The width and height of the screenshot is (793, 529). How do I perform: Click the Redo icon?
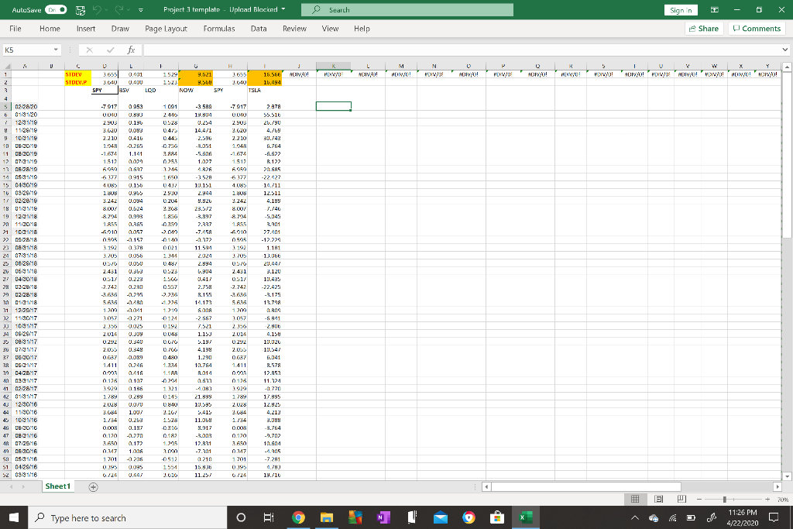pyautogui.click(x=120, y=9)
